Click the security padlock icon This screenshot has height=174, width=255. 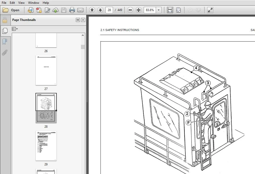[5, 20]
